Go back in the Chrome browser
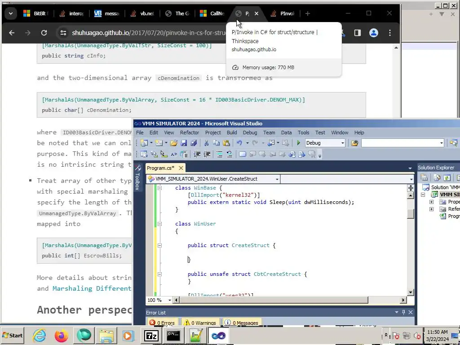The width and height of the screenshot is (460, 345). 12,33
